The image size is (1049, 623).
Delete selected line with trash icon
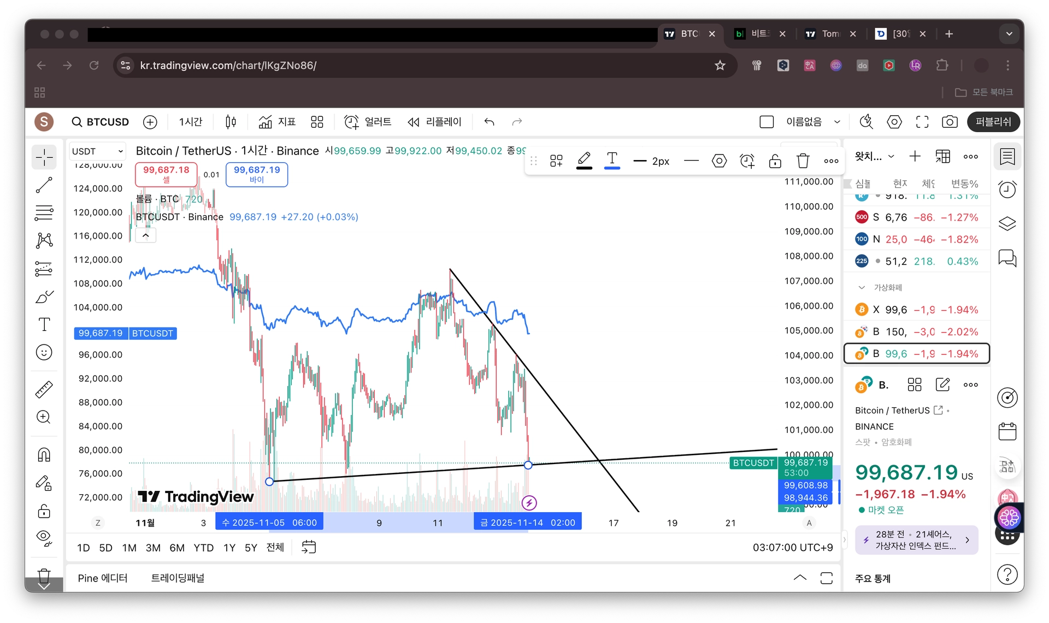tap(803, 161)
